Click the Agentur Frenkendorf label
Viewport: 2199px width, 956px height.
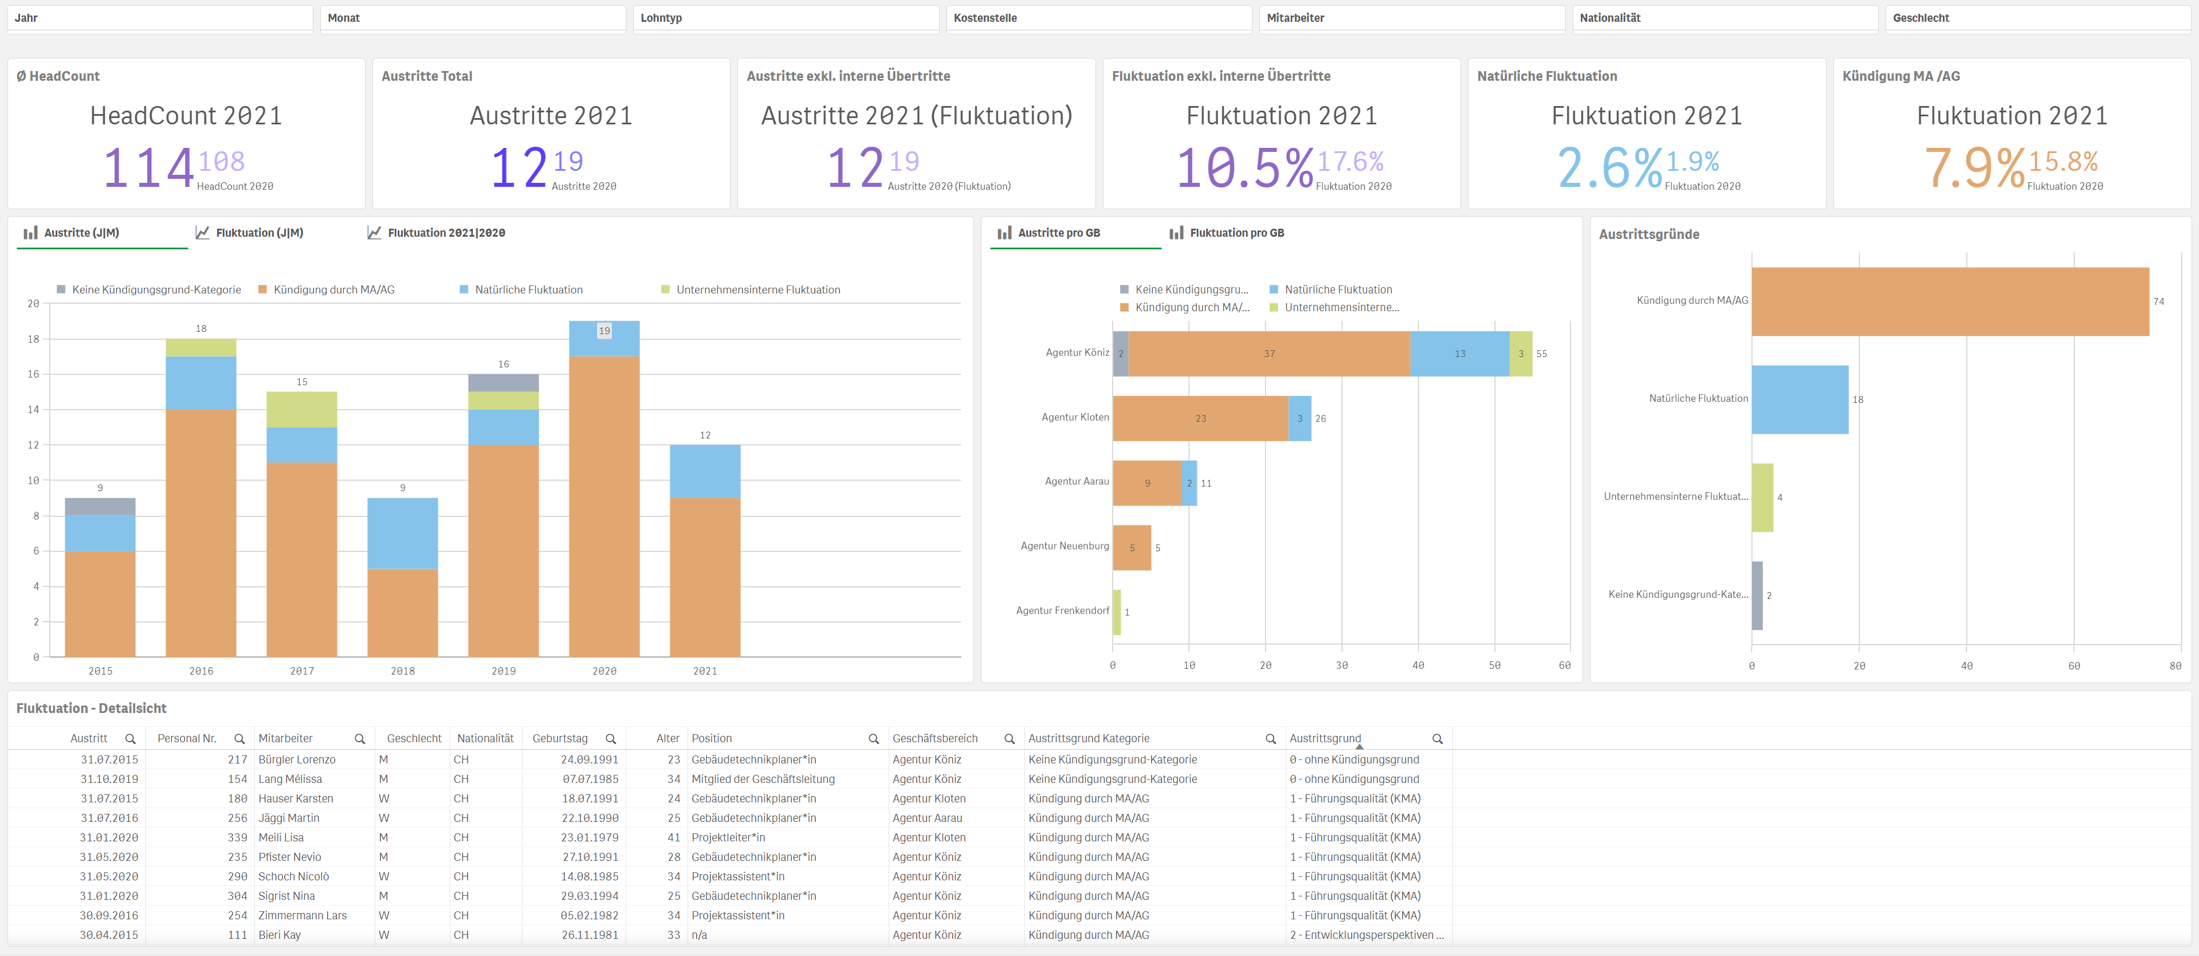pos(1062,610)
